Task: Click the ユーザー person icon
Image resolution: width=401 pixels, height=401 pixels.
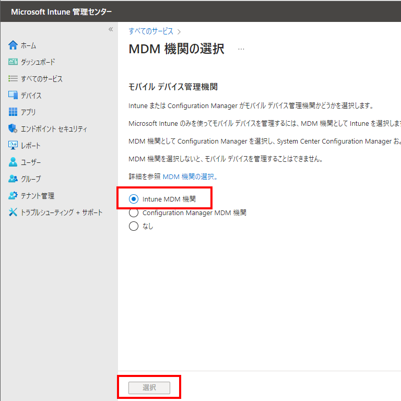Action: pyautogui.click(x=13, y=162)
